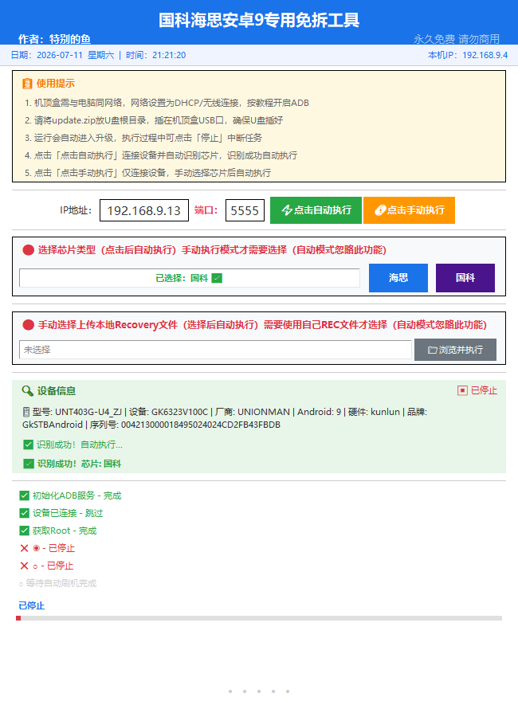Click the folder icon on 浏览并执行

click(x=432, y=350)
